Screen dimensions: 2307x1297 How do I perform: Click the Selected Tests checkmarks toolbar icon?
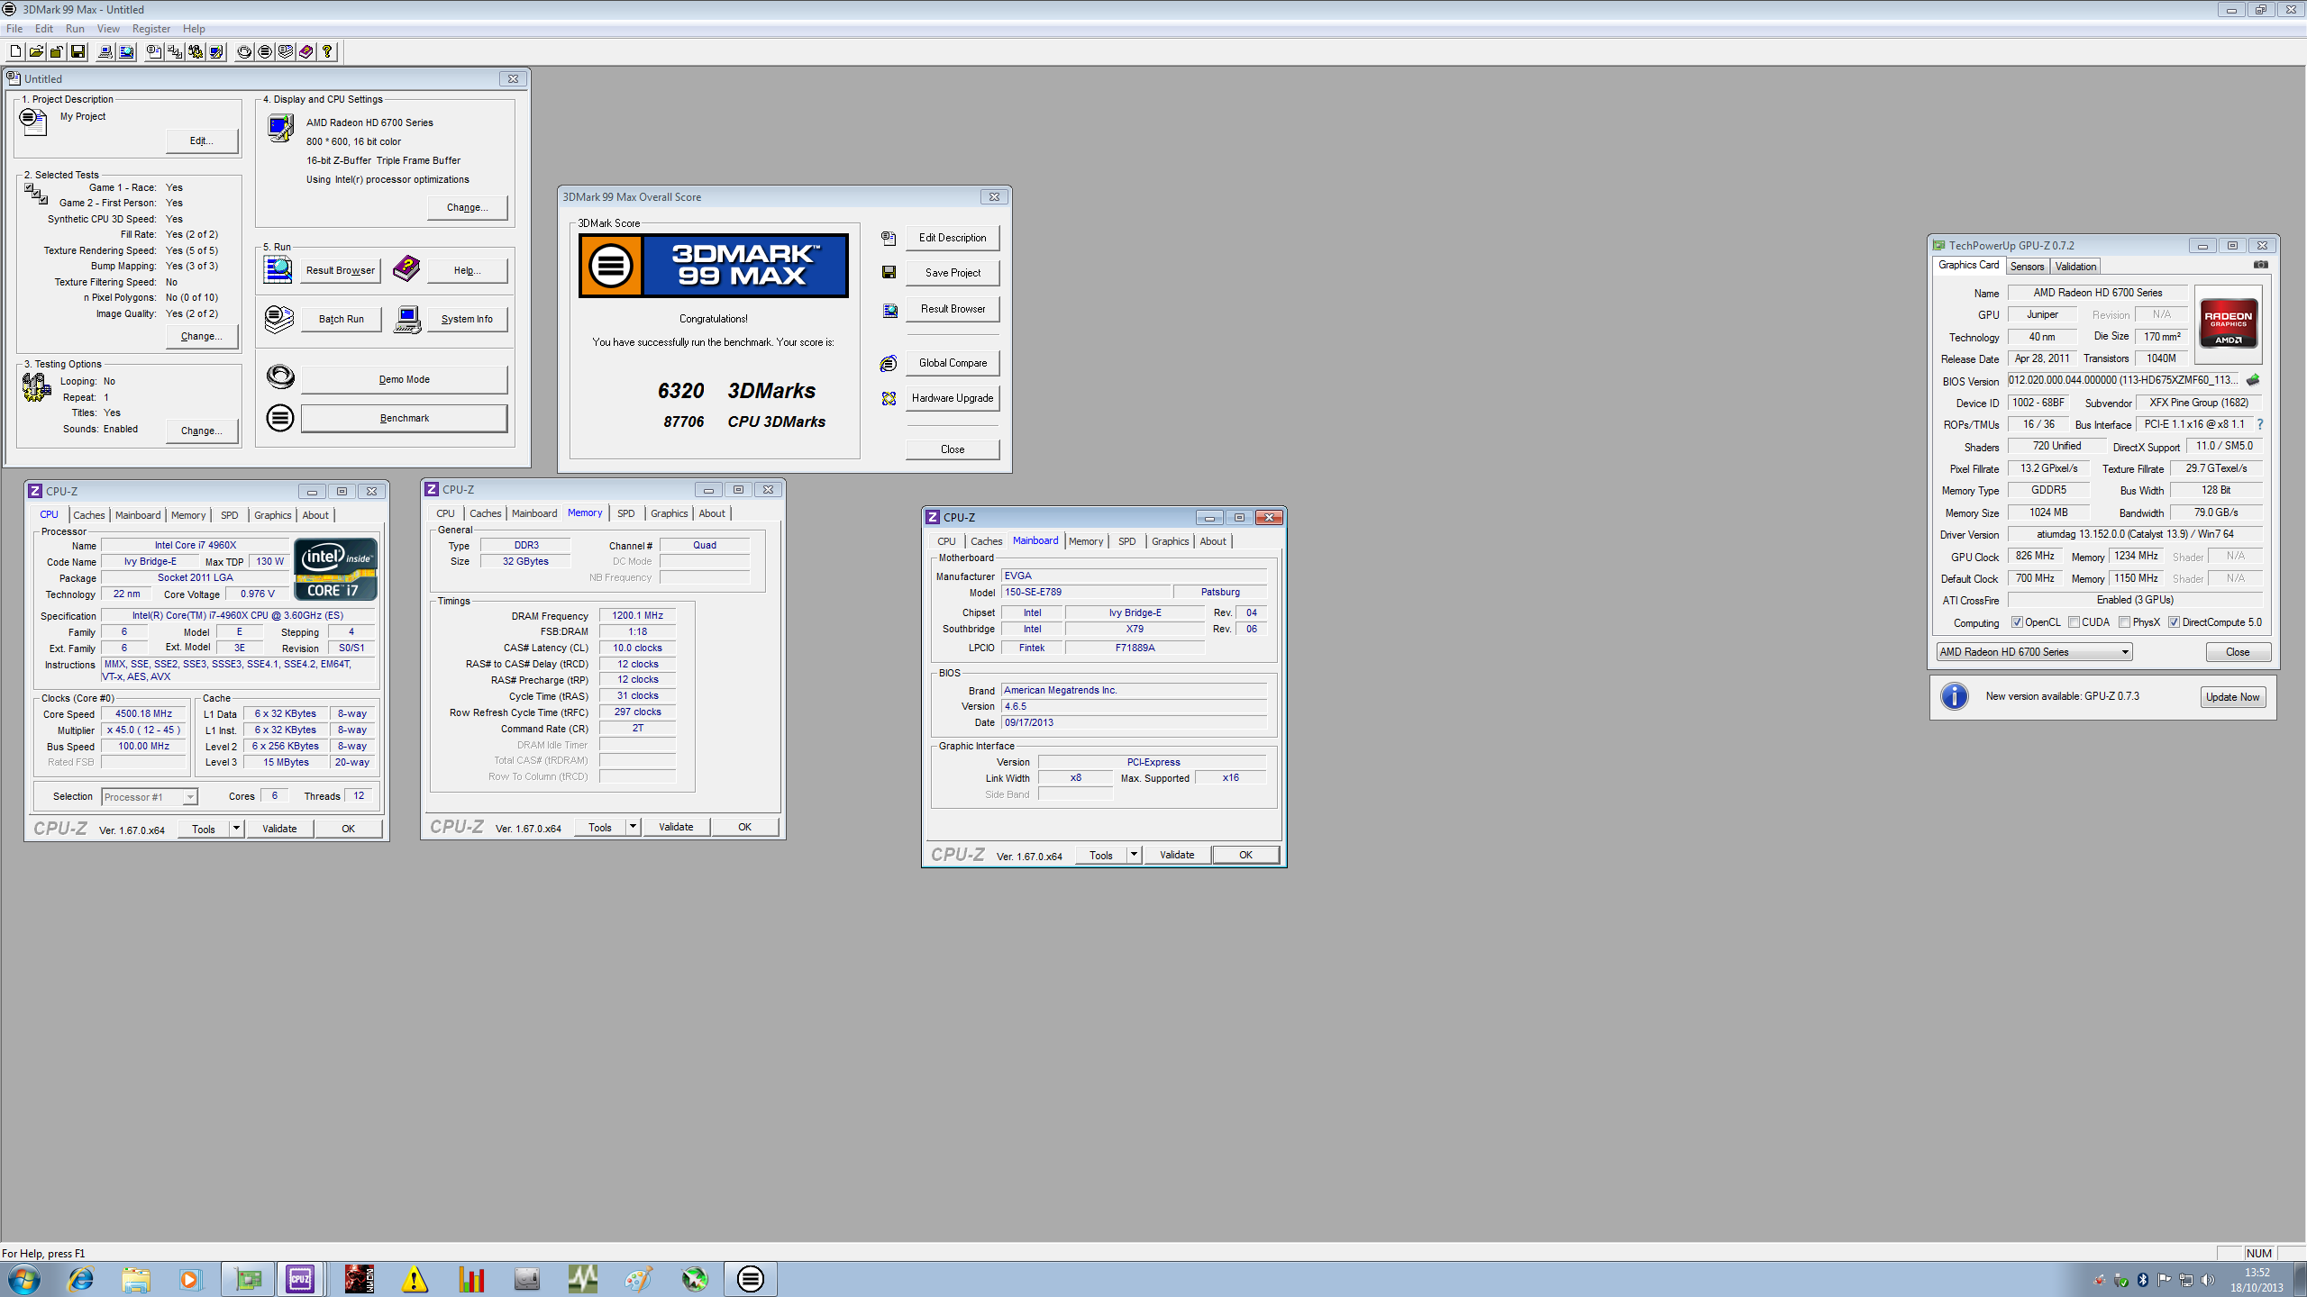click(175, 51)
